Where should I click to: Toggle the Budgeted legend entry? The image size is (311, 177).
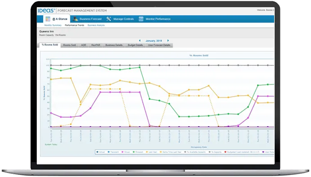click(x=242, y=152)
